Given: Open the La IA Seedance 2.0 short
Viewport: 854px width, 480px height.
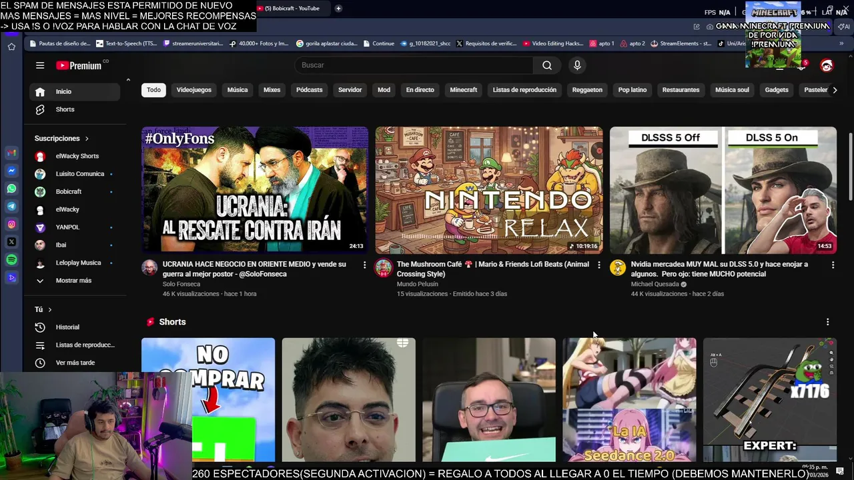Looking at the screenshot, I should tap(629, 400).
